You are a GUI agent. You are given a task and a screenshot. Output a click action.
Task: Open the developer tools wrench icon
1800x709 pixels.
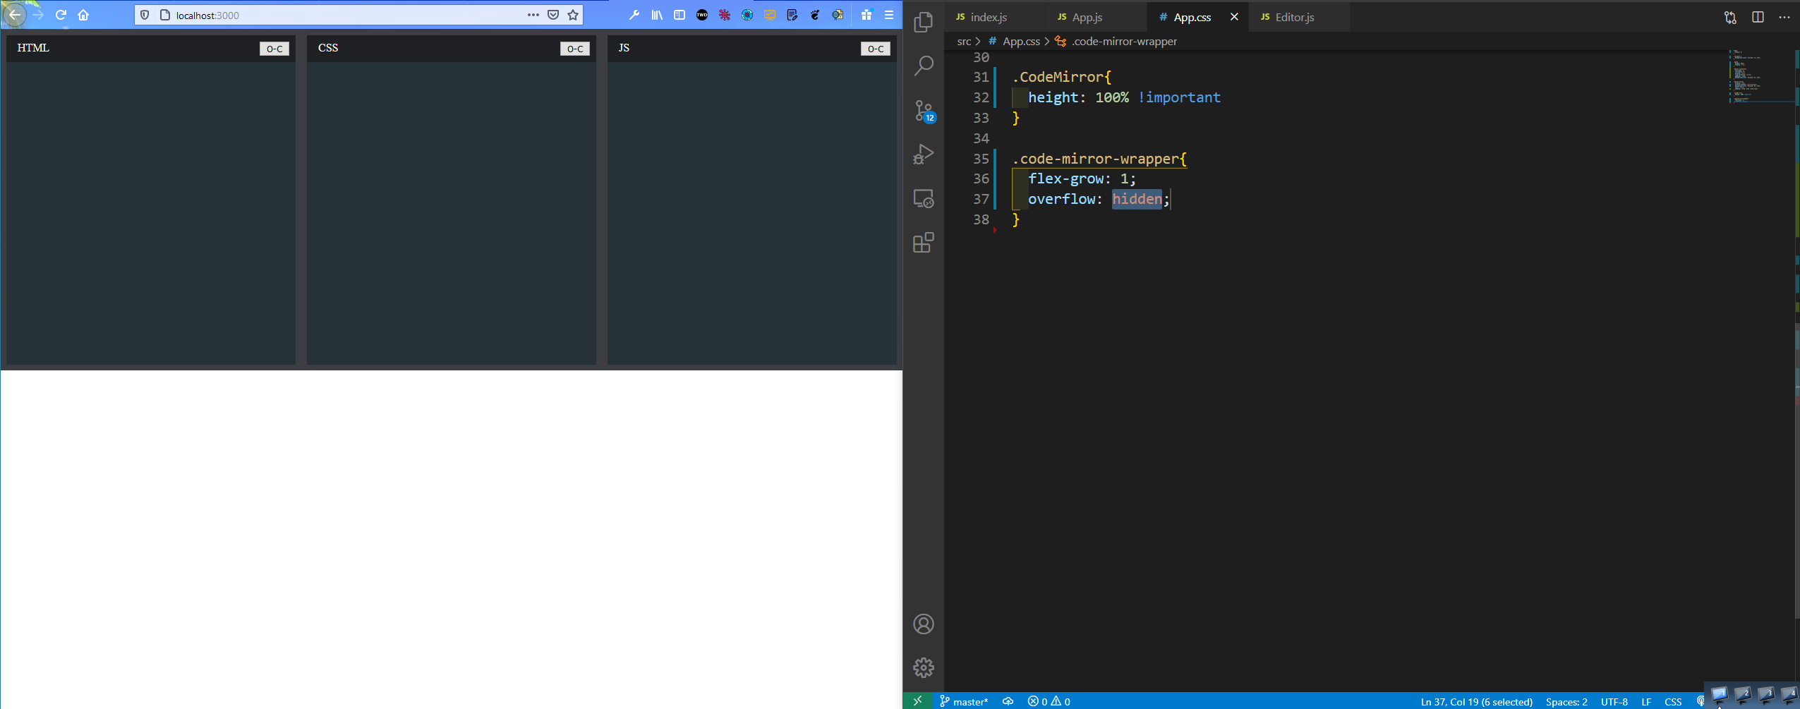pos(634,15)
